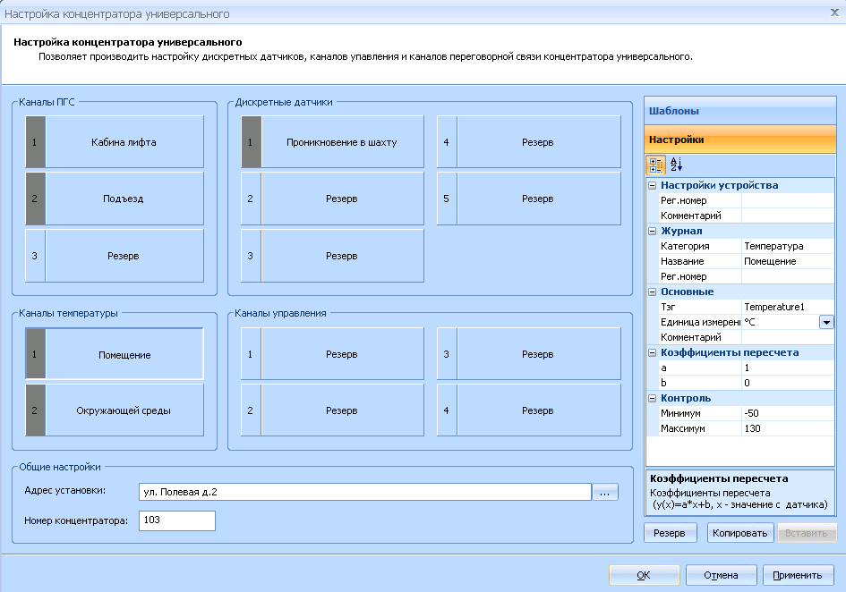Click the Резерв button below property panel
846x592 pixels.
[x=670, y=534]
